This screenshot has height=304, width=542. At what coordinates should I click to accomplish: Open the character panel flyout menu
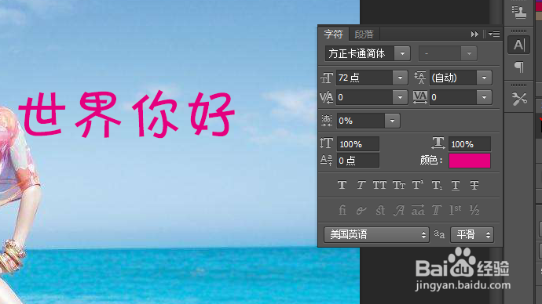coord(494,34)
